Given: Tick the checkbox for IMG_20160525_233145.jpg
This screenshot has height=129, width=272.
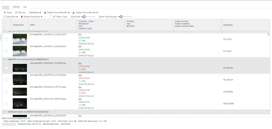Looking at the screenshot, I should [x=6, y=80].
